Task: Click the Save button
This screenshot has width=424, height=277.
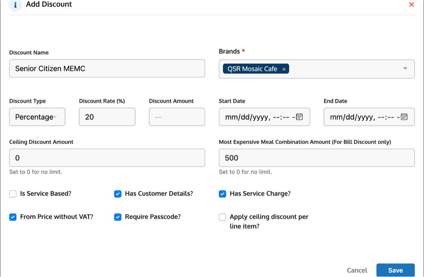Action: (395, 270)
